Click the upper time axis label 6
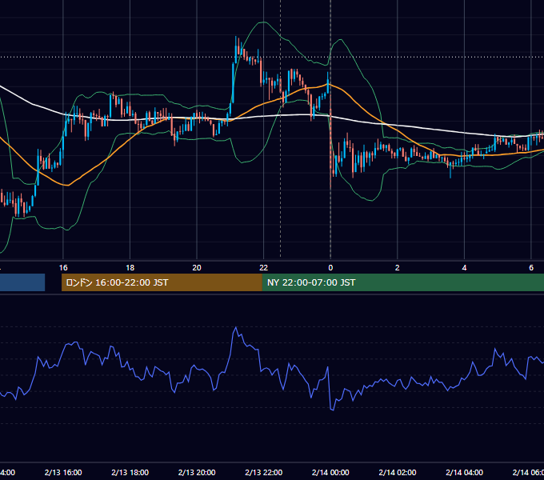This screenshot has width=544, height=480. (531, 268)
